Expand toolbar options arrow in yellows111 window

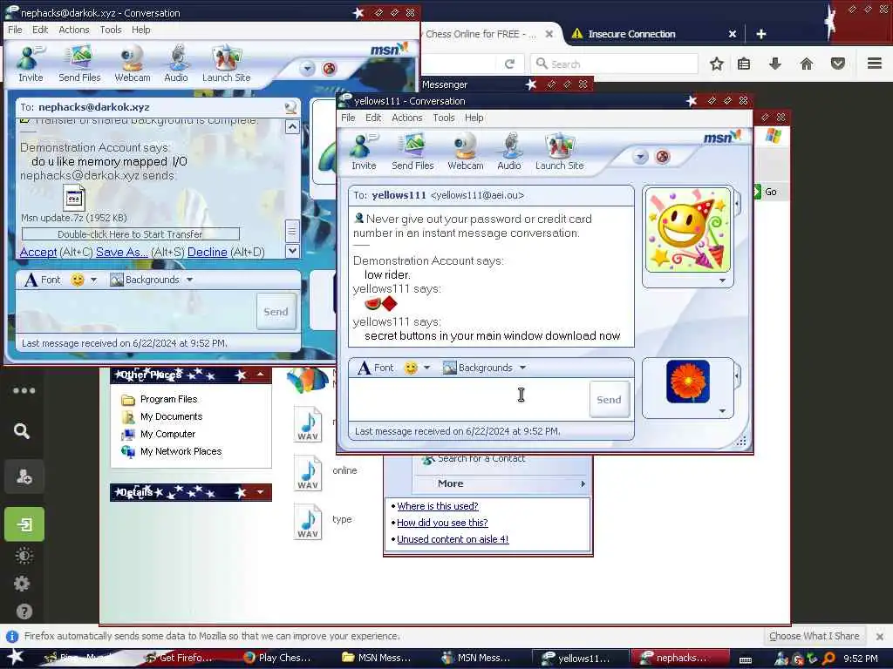639,157
